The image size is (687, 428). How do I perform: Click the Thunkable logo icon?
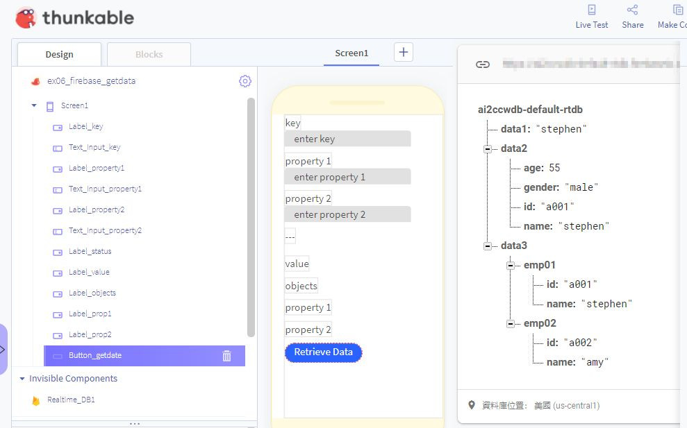[x=26, y=18]
